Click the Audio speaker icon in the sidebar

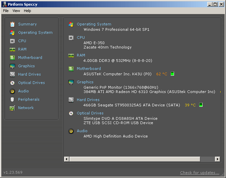point(12,91)
